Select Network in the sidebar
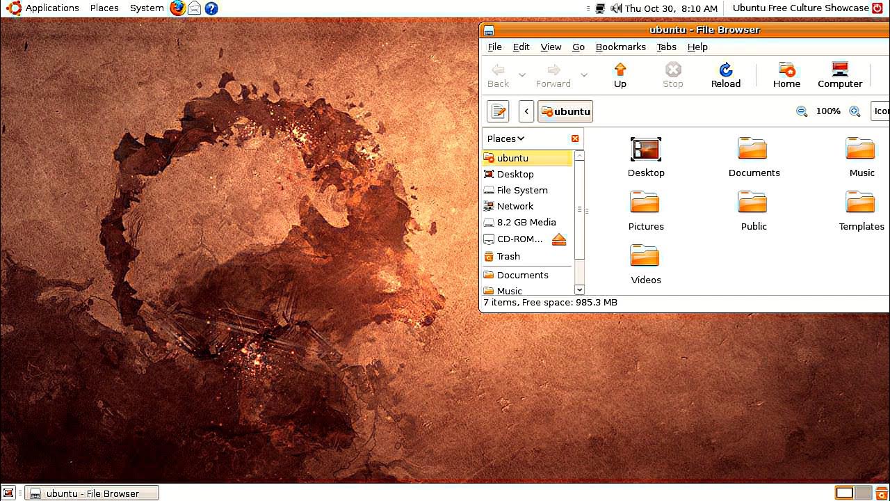The height and width of the screenshot is (501, 890). 527,206
